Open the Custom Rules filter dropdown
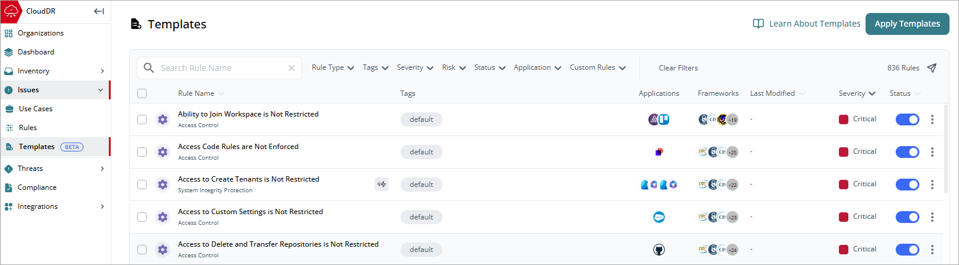This screenshot has height=265, width=959. tap(598, 67)
